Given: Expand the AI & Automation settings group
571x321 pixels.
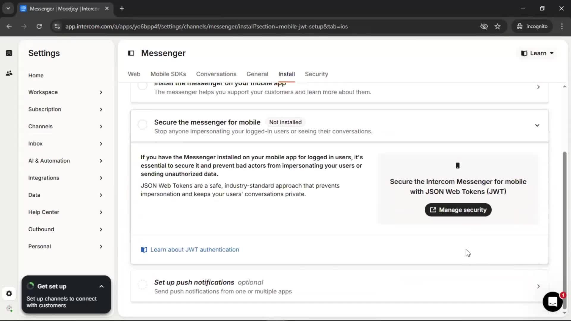Looking at the screenshot, I should point(65,161).
